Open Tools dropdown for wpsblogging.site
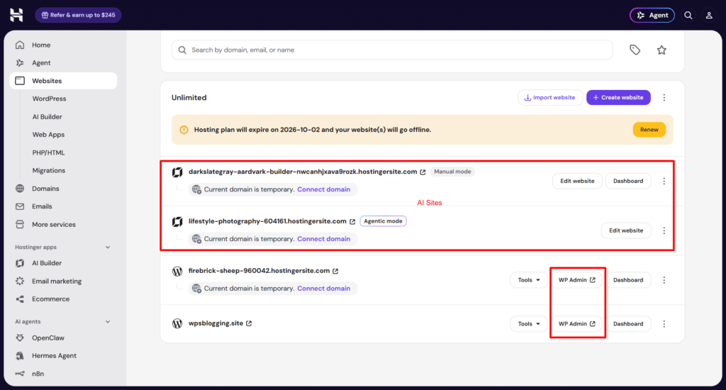Screen dimensions: 726x390 pos(529,324)
